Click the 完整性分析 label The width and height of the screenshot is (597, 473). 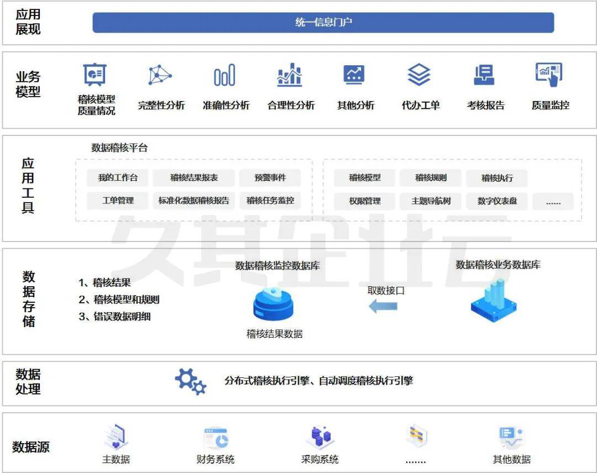(161, 106)
